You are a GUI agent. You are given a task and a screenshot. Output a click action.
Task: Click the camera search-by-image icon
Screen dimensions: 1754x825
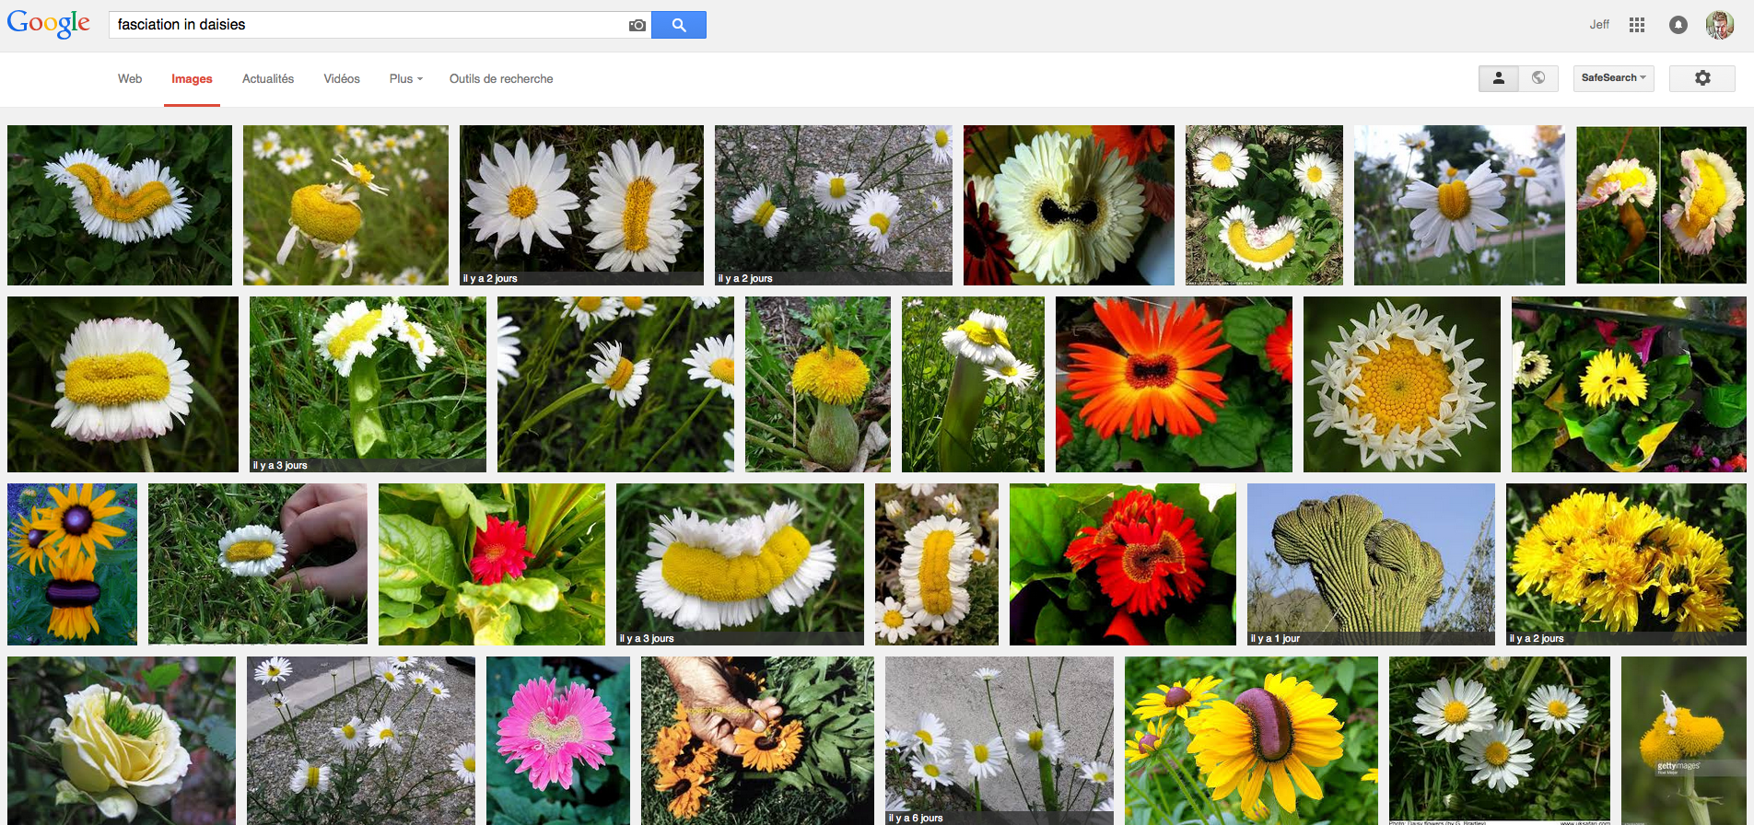[x=637, y=25]
